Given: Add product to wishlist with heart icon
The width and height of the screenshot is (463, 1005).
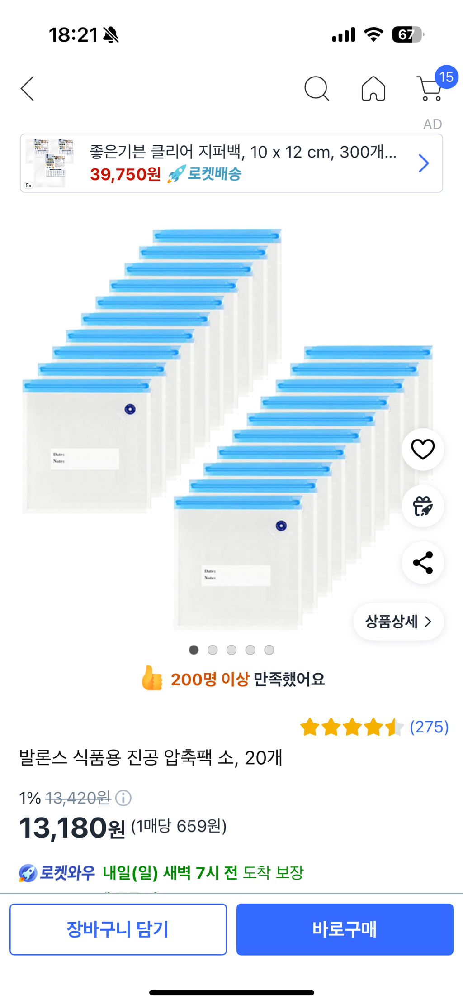Looking at the screenshot, I should click(423, 449).
